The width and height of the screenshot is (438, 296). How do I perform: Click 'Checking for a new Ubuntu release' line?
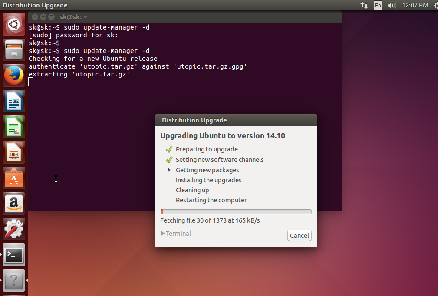click(93, 59)
